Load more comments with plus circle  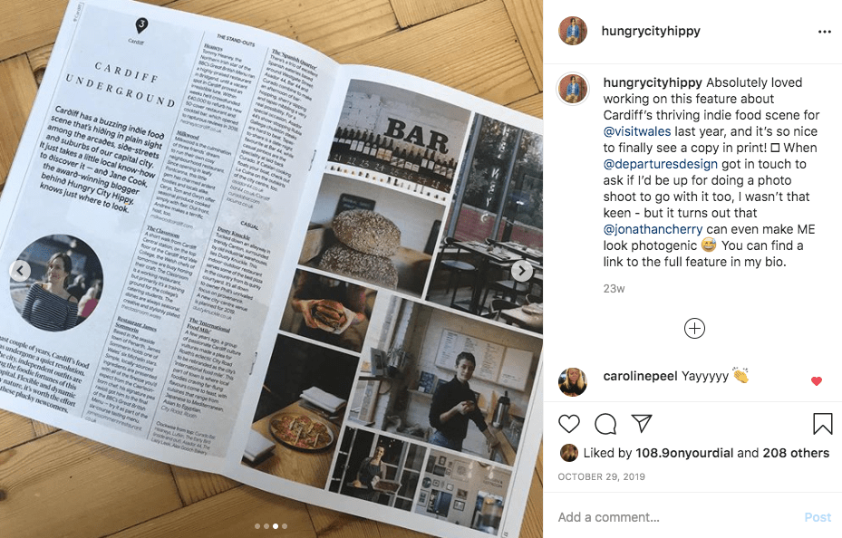coord(694,328)
